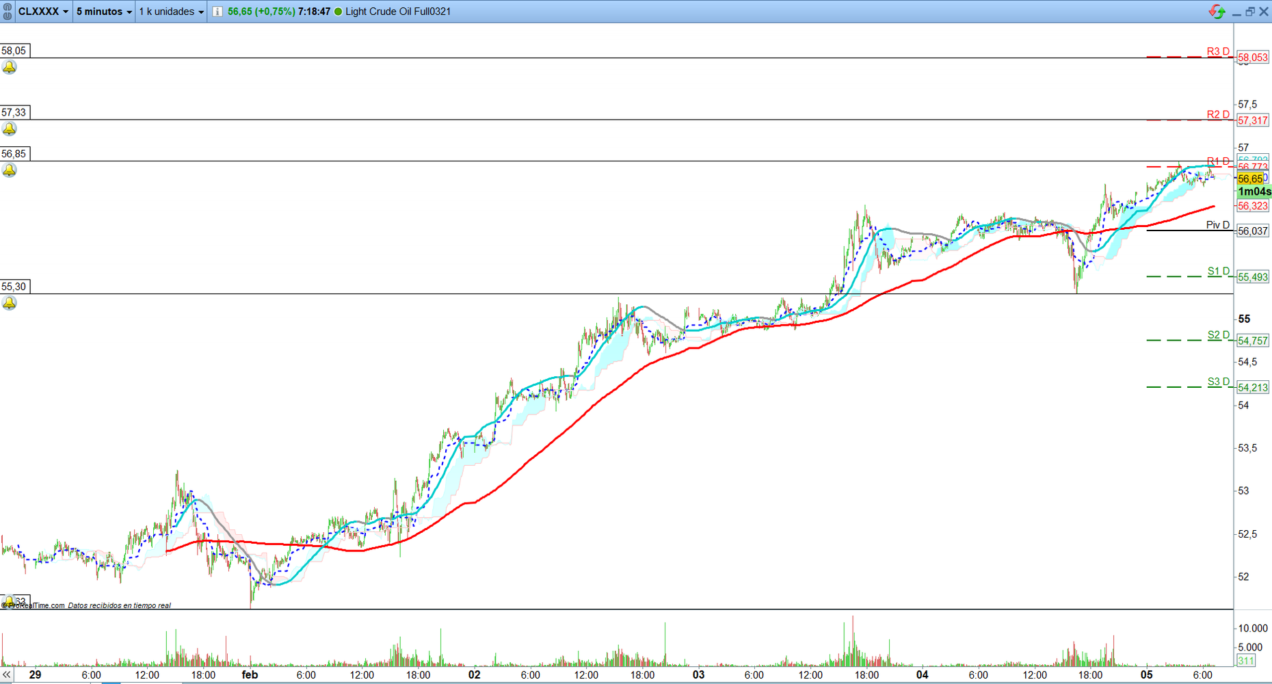Image resolution: width=1272 pixels, height=684 pixels.
Task: Click the 58,05 alert level label
Action: point(14,51)
